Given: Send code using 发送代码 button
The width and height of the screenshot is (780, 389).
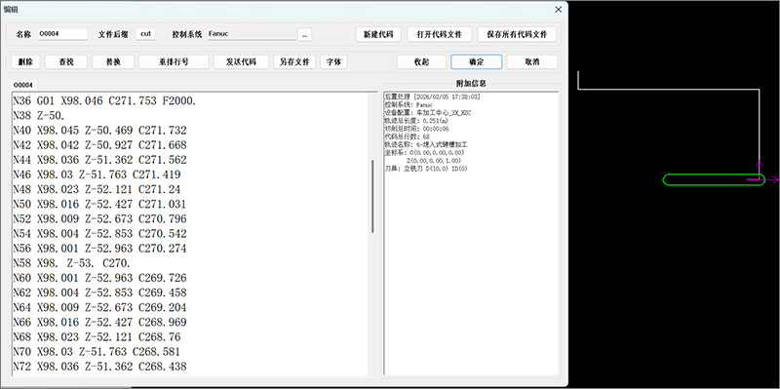Looking at the screenshot, I should [241, 61].
